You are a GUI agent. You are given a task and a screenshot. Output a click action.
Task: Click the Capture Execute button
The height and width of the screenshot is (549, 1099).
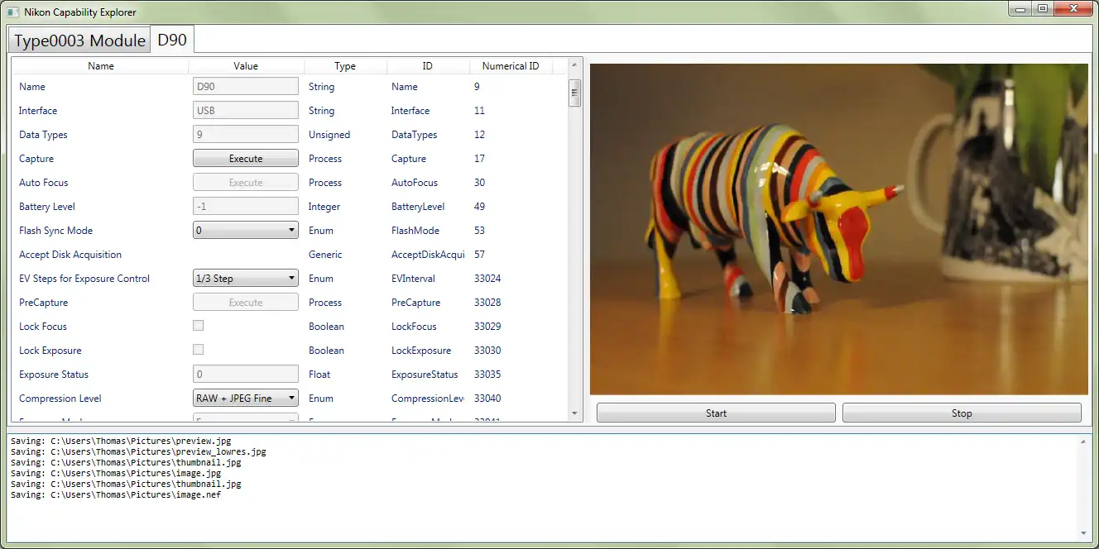246,158
